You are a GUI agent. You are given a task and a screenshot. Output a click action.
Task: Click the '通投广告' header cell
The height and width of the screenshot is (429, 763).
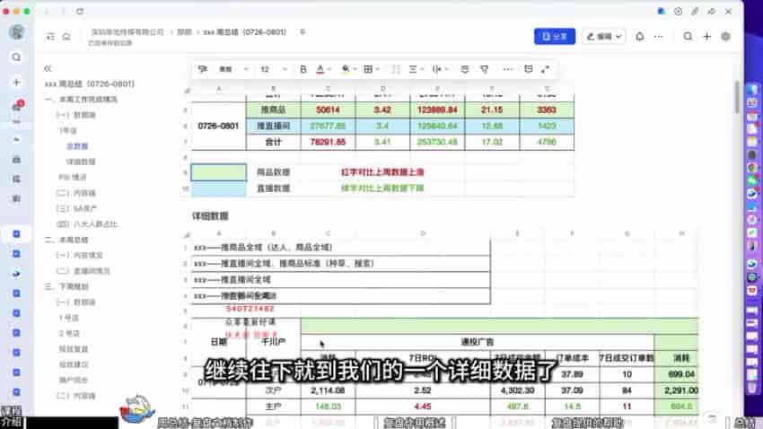[478, 342]
